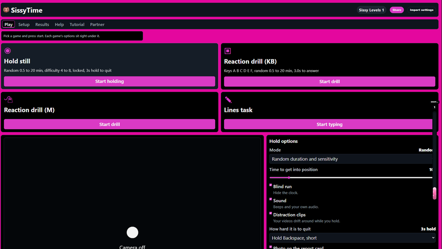Viewport: 442px width, 249px height.
Task: Click the Hold still card title
Action: tap(17, 61)
